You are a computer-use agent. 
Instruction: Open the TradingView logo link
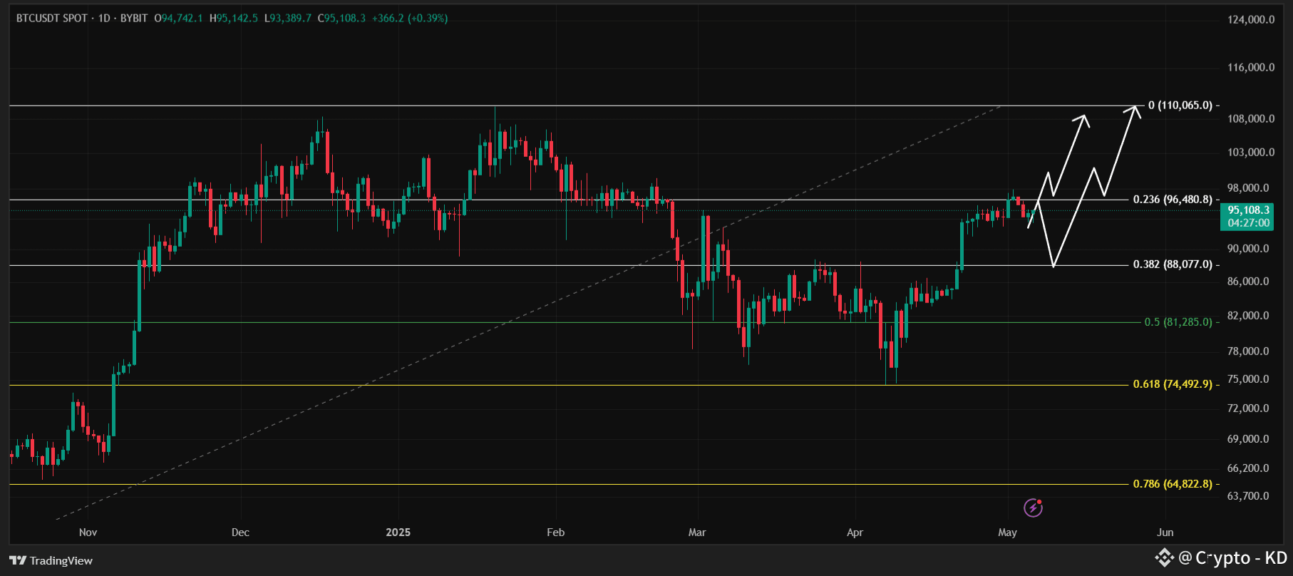click(x=51, y=560)
